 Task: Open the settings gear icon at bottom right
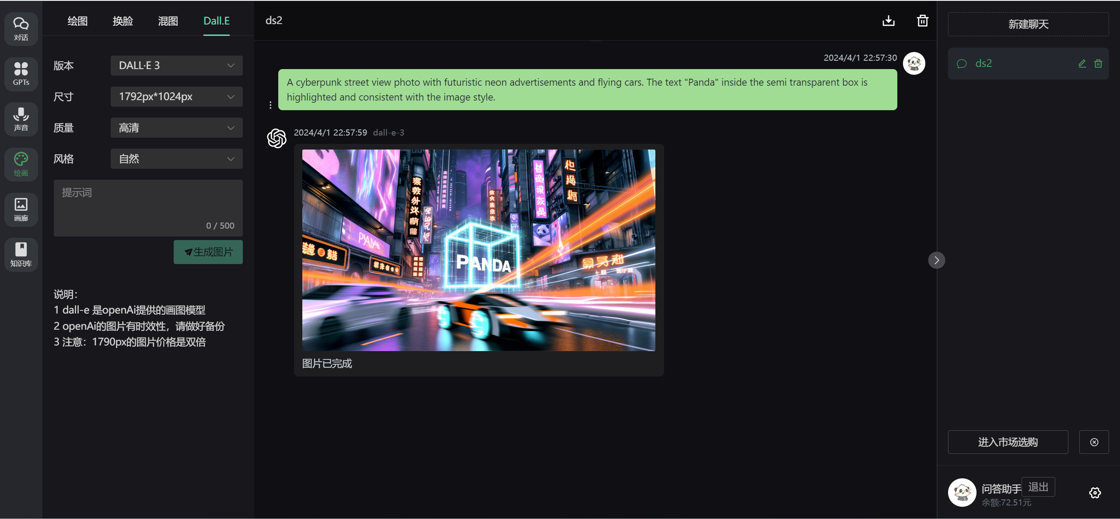click(1095, 493)
